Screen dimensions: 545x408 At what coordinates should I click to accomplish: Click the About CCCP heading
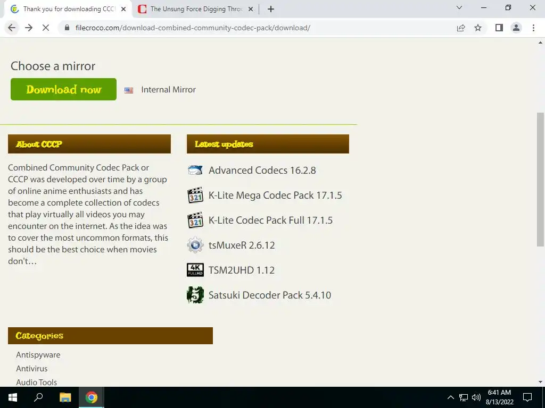[x=89, y=144]
